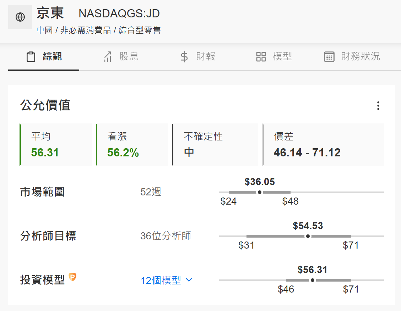Open the 模型 tab

274,57
